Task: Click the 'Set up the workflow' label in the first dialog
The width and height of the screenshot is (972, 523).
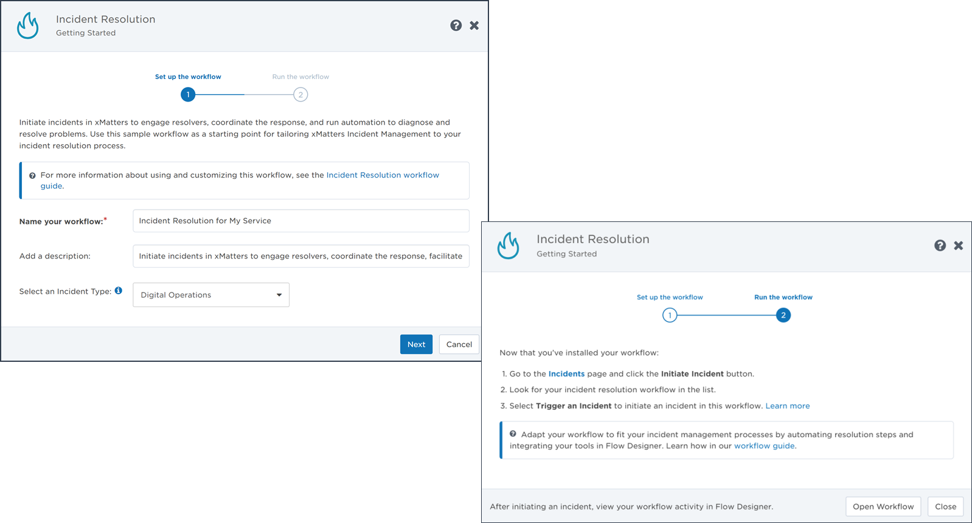Action: click(x=188, y=77)
